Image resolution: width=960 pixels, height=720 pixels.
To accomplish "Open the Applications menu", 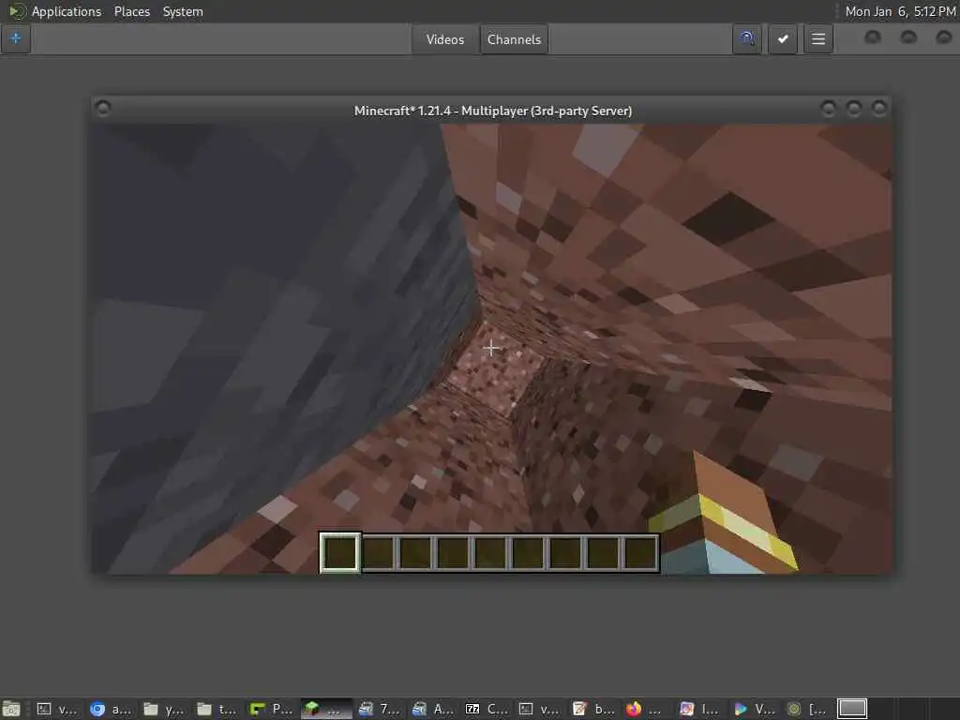I will [x=67, y=11].
